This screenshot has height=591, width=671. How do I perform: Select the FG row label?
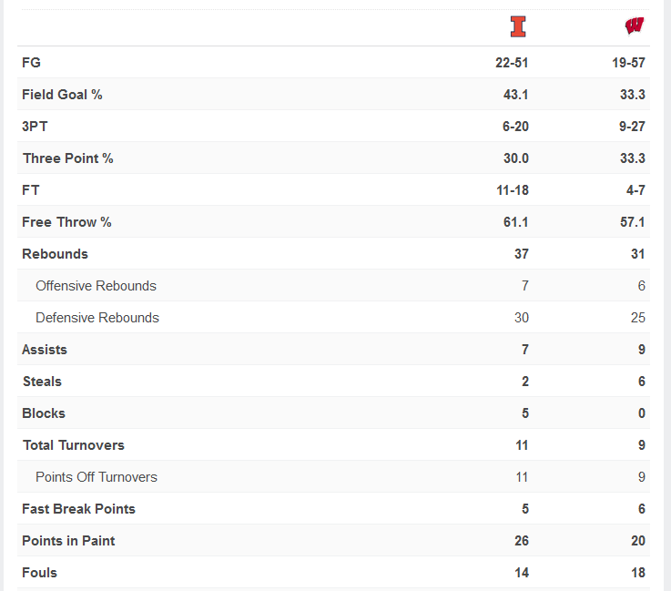(x=31, y=63)
